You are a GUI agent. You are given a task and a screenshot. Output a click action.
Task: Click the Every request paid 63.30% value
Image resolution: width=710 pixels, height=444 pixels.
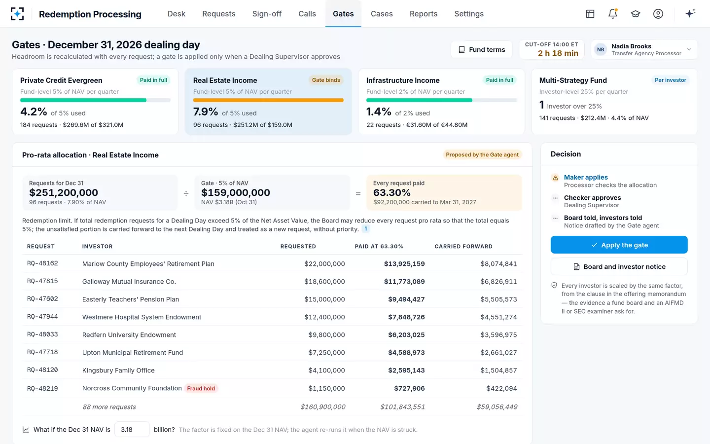[392, 192]
